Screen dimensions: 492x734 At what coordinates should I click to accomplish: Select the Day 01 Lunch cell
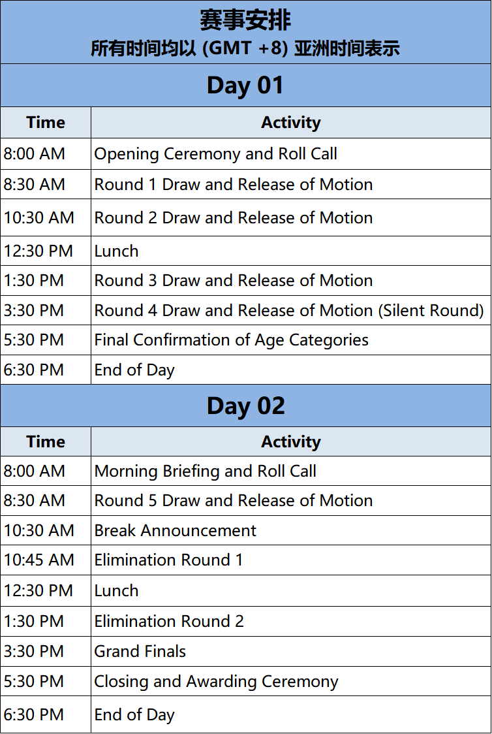point(291,251)
